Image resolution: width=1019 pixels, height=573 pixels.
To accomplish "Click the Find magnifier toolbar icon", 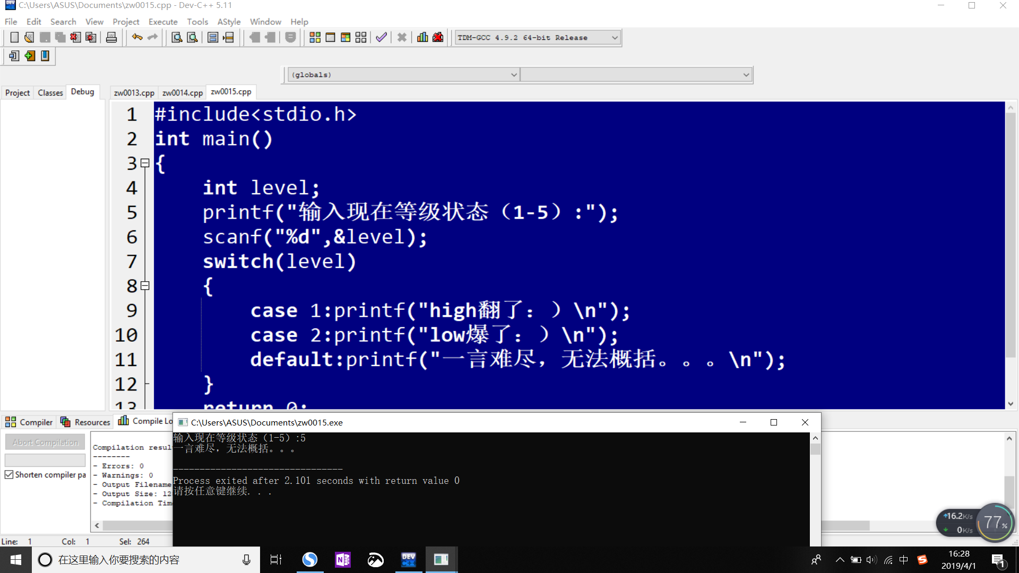I will (x=177, y=38).
